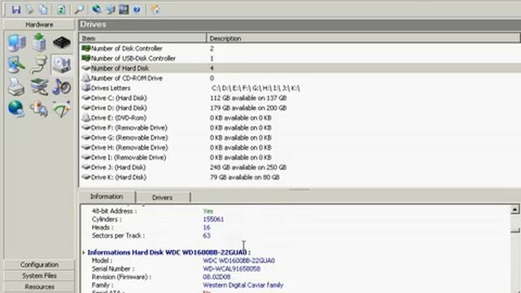The image size is (521, 293).
Task: Select the Drive K: (Hard Disk) row
Action: click(x=300, y=177)
